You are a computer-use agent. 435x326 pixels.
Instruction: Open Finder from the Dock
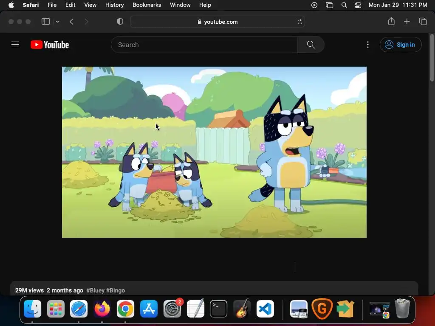(32, 309)
